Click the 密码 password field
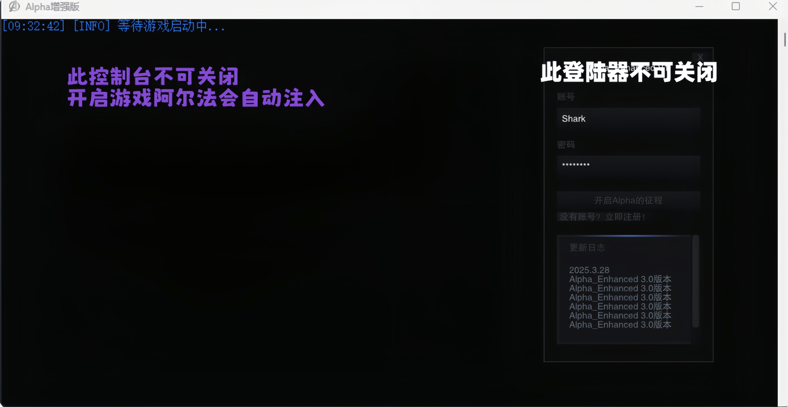788x407 pixels. (628, 165)
